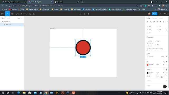Switch to the Layers tab
This screenshot has height=95, width=169.
pyautogui.click(x=3, y=18)
